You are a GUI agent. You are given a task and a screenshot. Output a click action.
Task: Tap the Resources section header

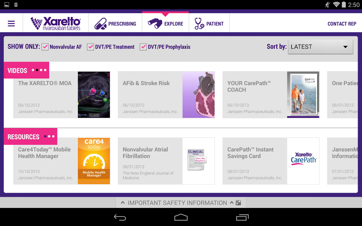click(30, 136)
